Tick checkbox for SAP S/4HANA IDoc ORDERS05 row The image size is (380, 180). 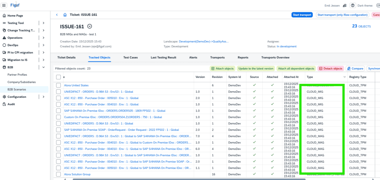click(x=58, y=110)
